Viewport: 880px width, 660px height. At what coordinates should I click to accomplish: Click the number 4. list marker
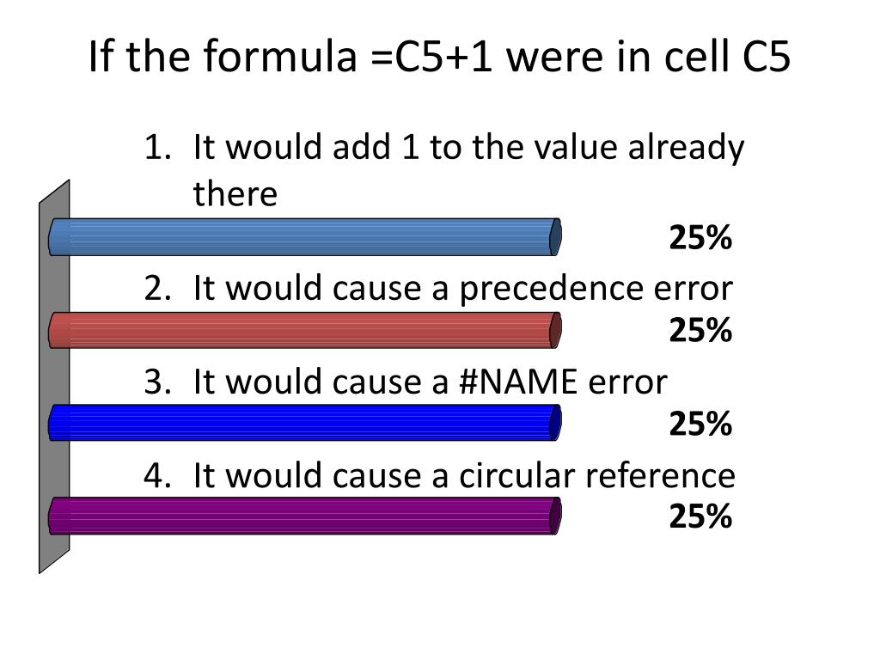(x=157, y=475)
